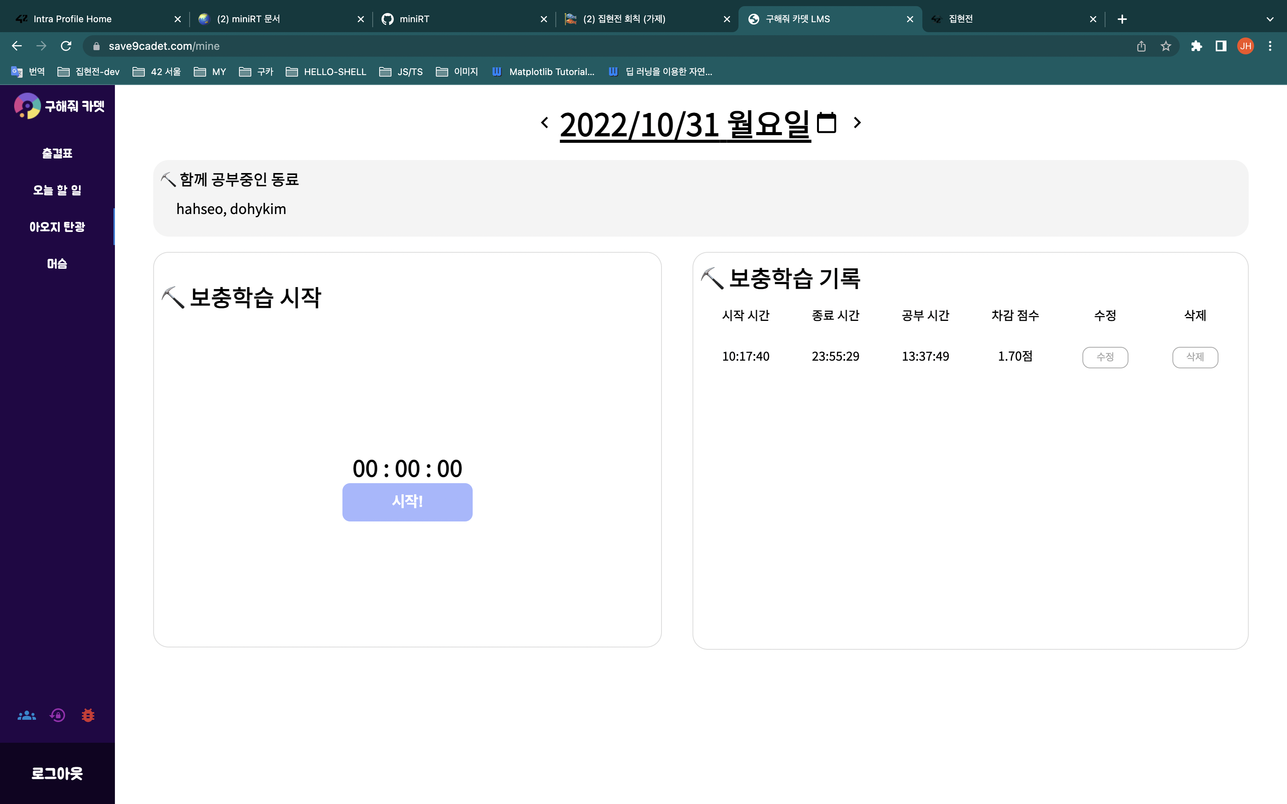Go to the next date
Viewport: 1287px width, 804px height.
tap(857, 123)
